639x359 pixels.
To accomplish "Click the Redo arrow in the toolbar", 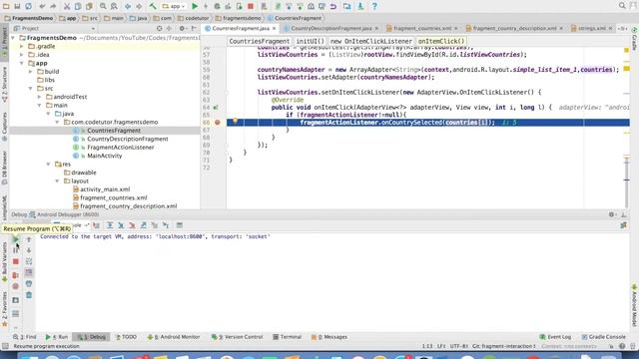I will coord(53,6).
